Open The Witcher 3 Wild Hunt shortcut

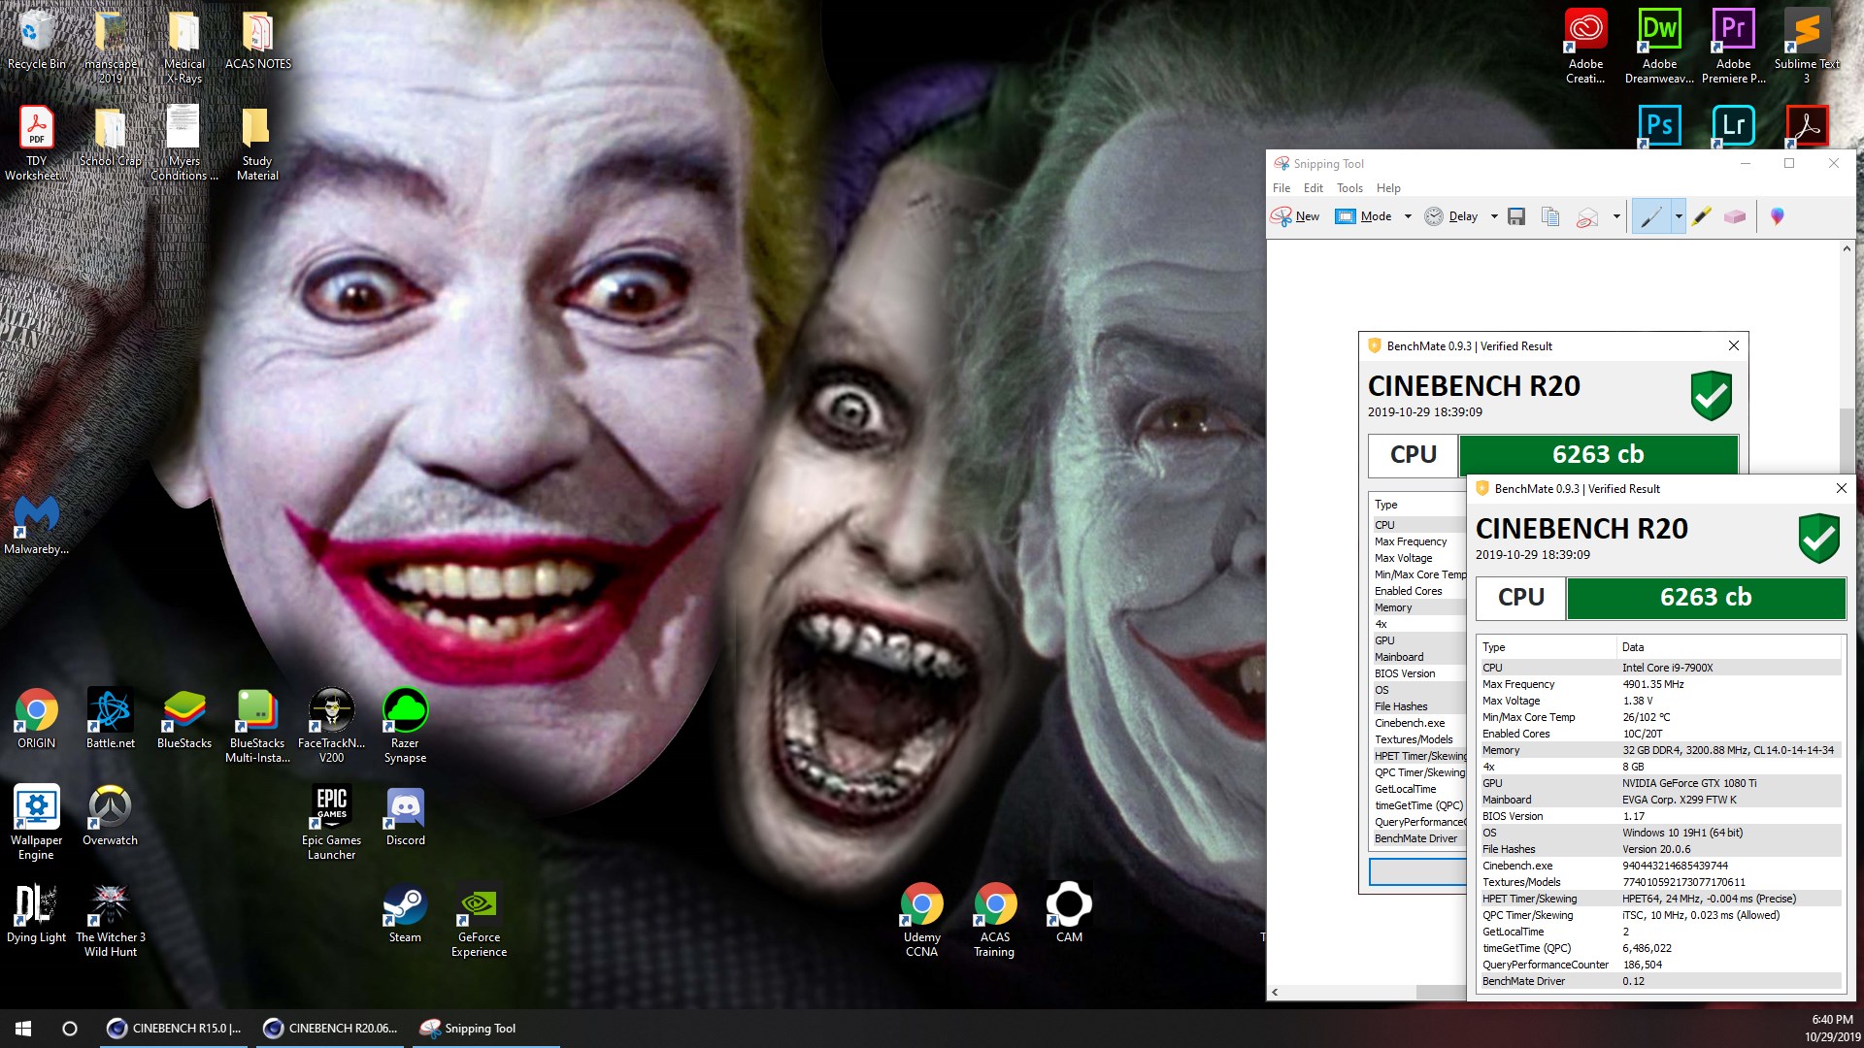point(111,920)
